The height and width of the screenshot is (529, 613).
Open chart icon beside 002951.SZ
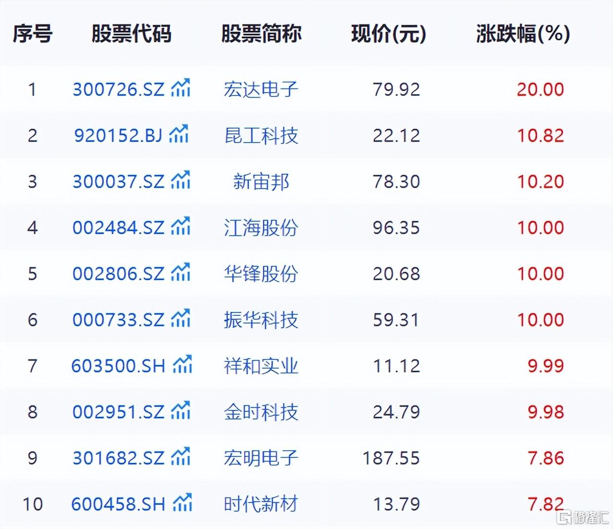tap(181, 410)
